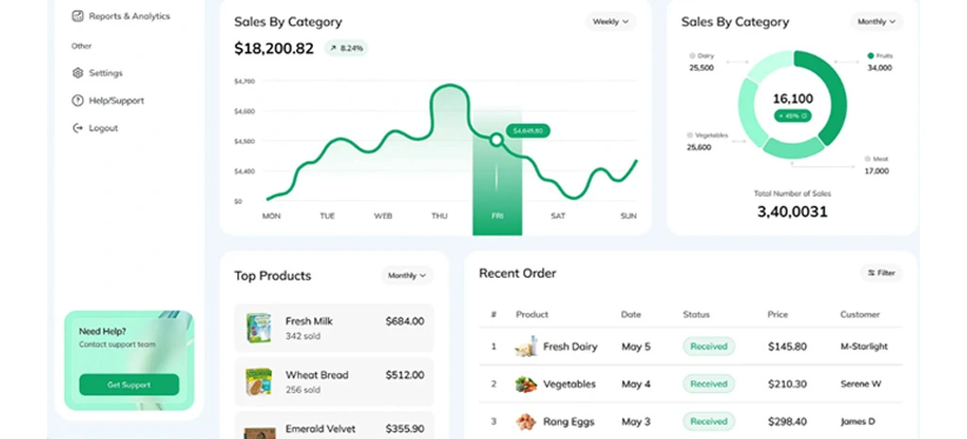Click the Need Help? card heading
Screen dimensions: 967x439
click(x=103, y=331)
